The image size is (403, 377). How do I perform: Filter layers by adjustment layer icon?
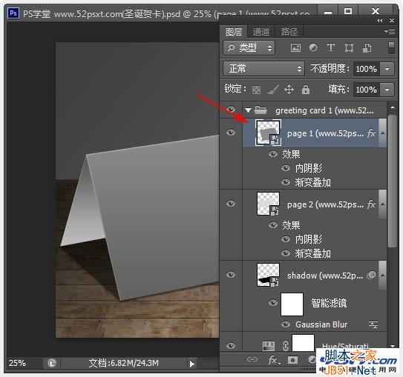click(312, 47)
